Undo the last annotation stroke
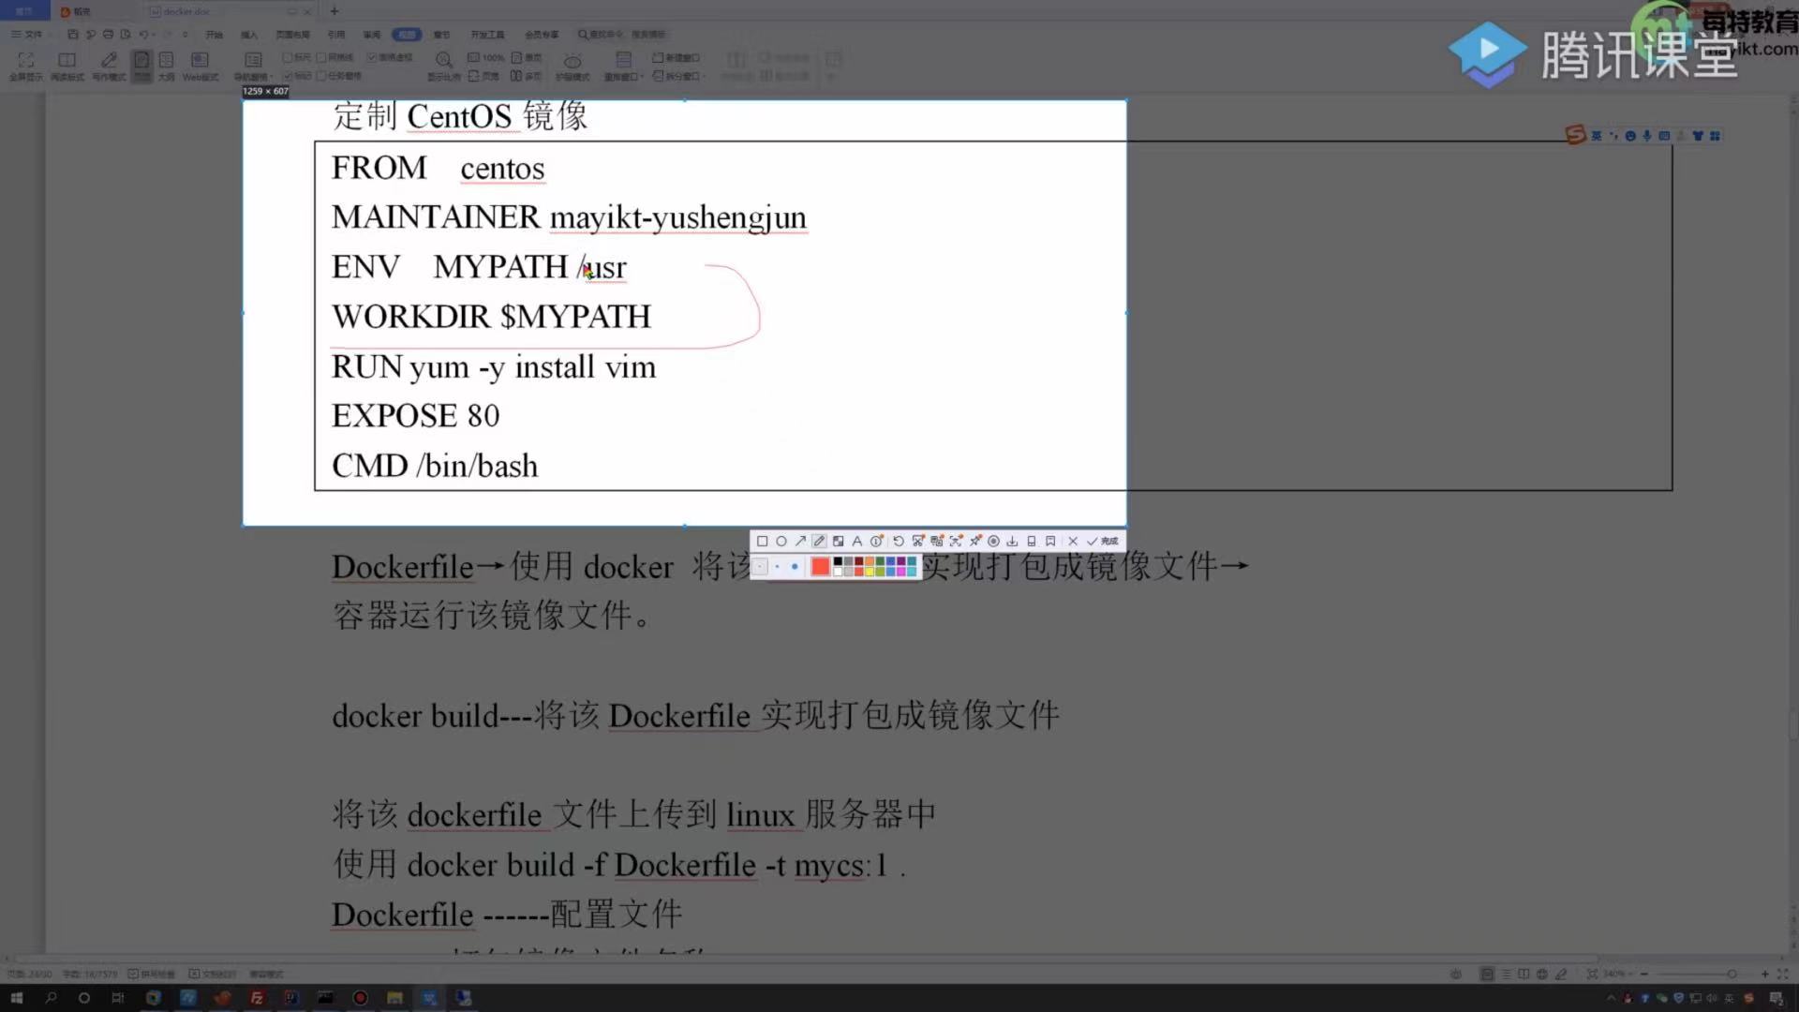Screen dimensions: 1799x1012 tap(898, 542)
